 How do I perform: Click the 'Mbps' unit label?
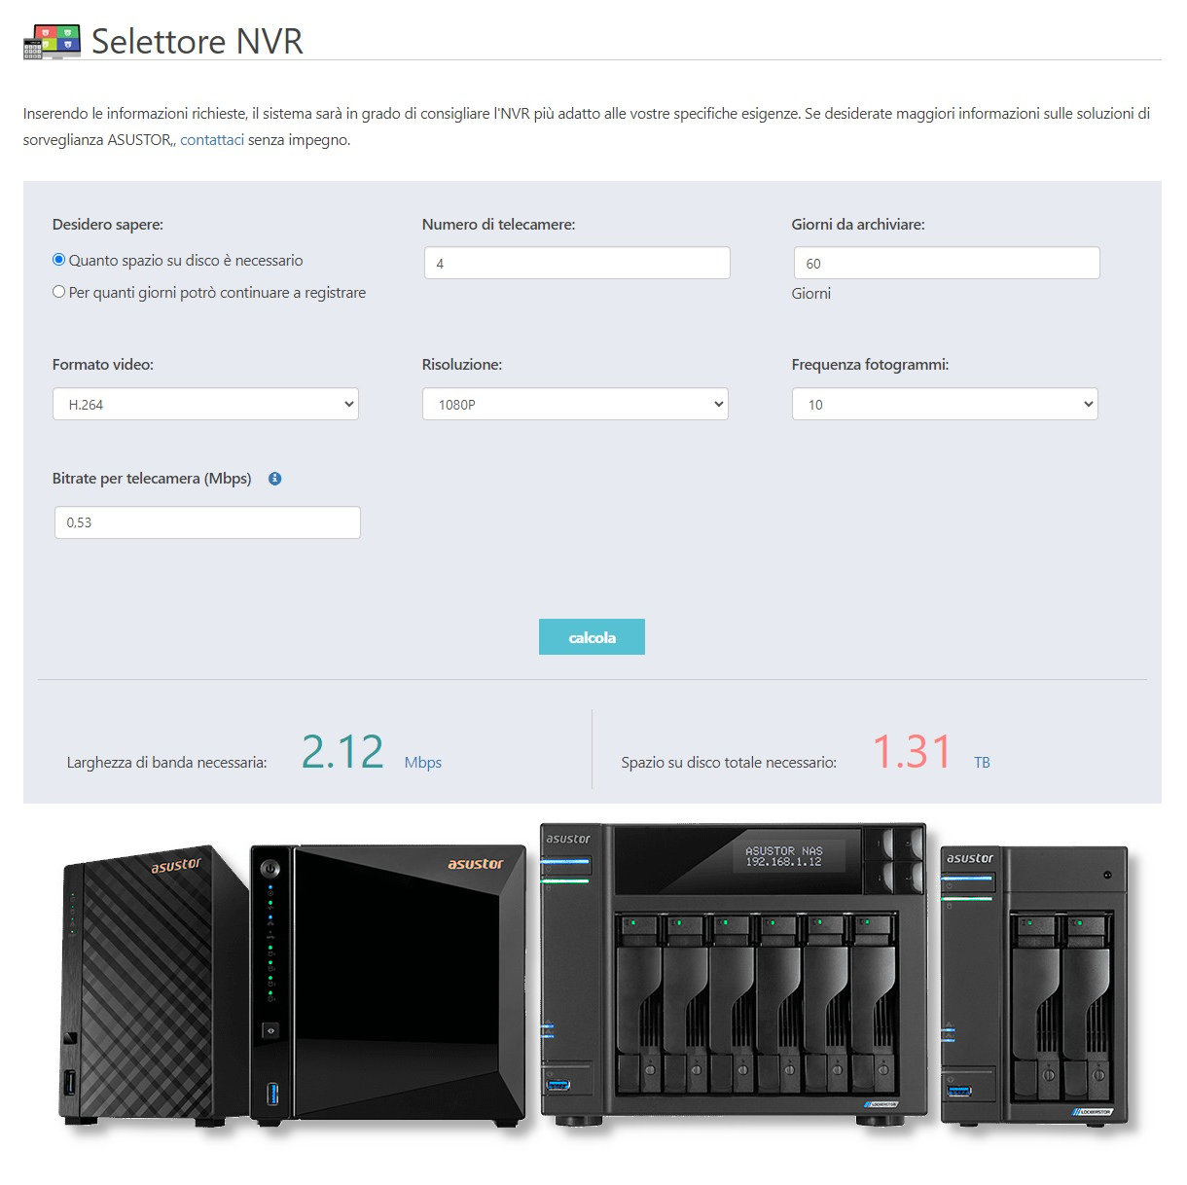coord(423,763)
